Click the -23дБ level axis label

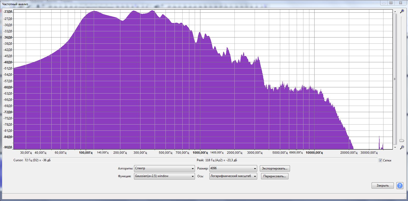[8, 12]
